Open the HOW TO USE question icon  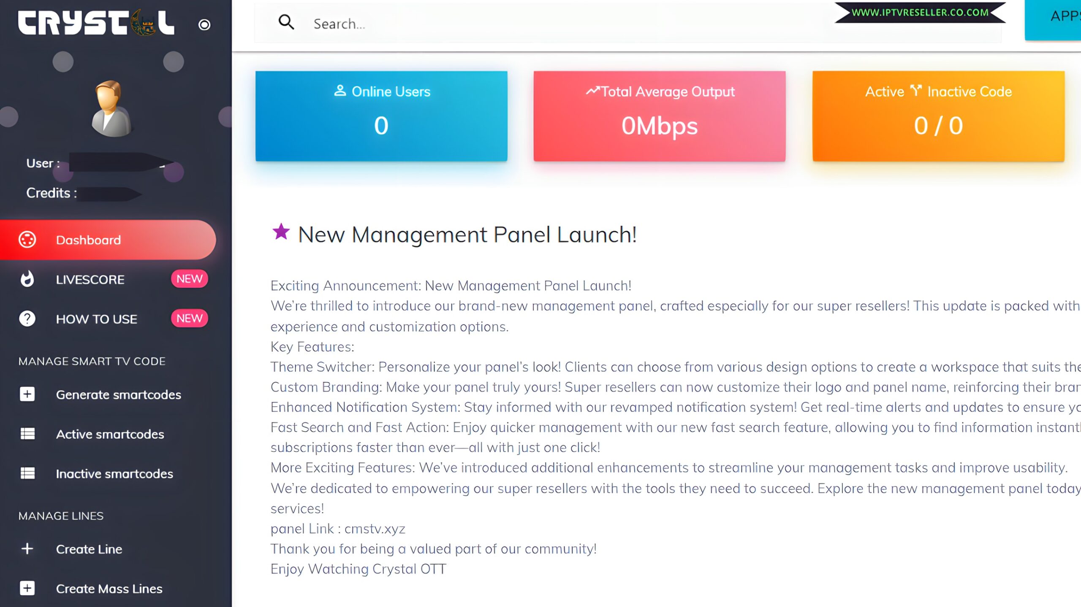[x=27, y=319]
